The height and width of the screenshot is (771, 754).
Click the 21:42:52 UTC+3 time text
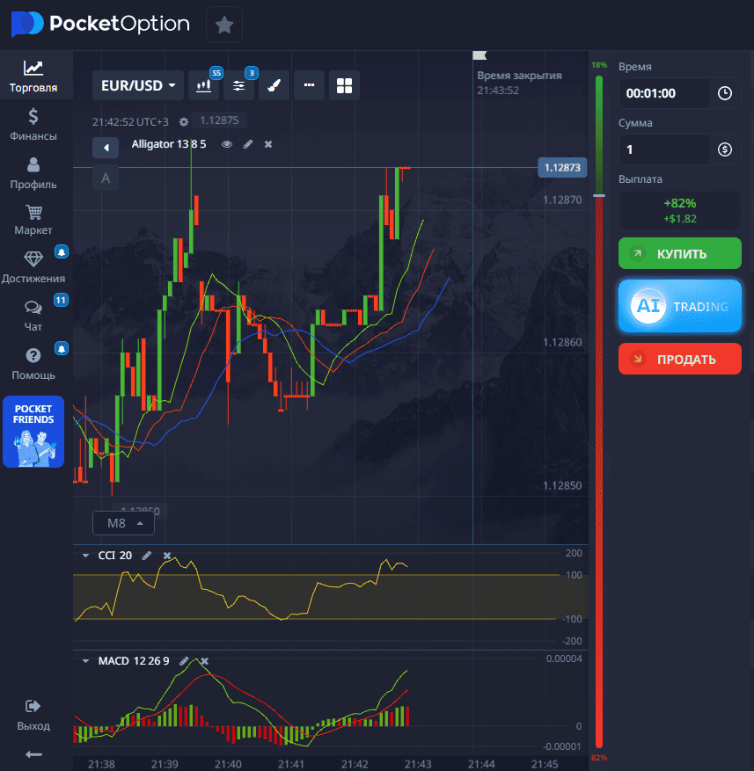(x=130, y=122)
